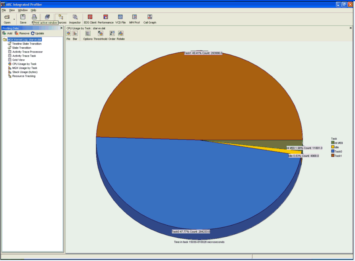This screenshot has height=261, width=355.
Task: Close the Profiling Data panel
Action: tap(61, 28)
